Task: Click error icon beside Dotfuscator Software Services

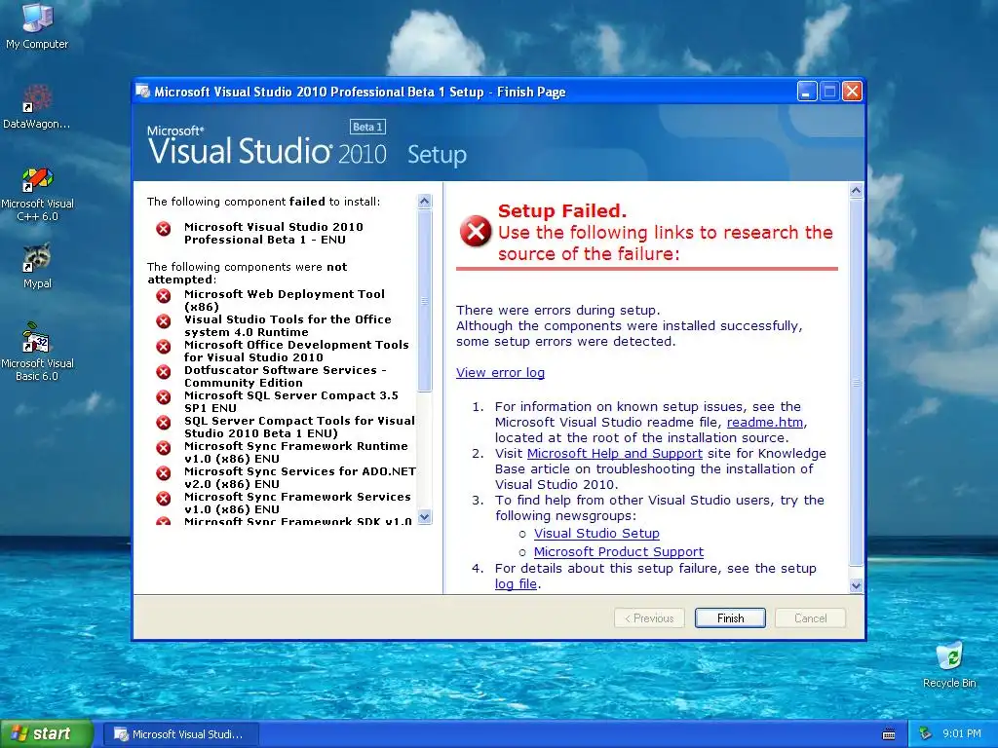Action: coord(164,372)
